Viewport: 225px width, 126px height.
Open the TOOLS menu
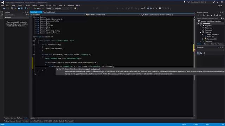tap(48, 5)
